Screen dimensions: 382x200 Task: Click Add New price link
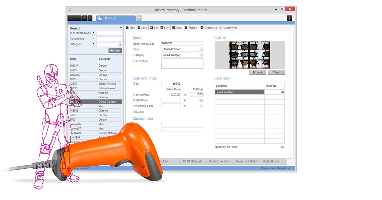139,111
